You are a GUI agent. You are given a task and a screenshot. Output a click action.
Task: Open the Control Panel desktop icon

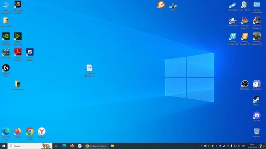(257, 7)
